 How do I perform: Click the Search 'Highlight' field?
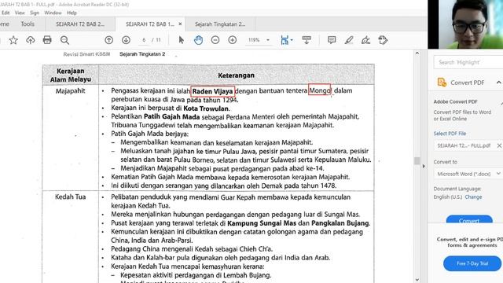[468, 62]
